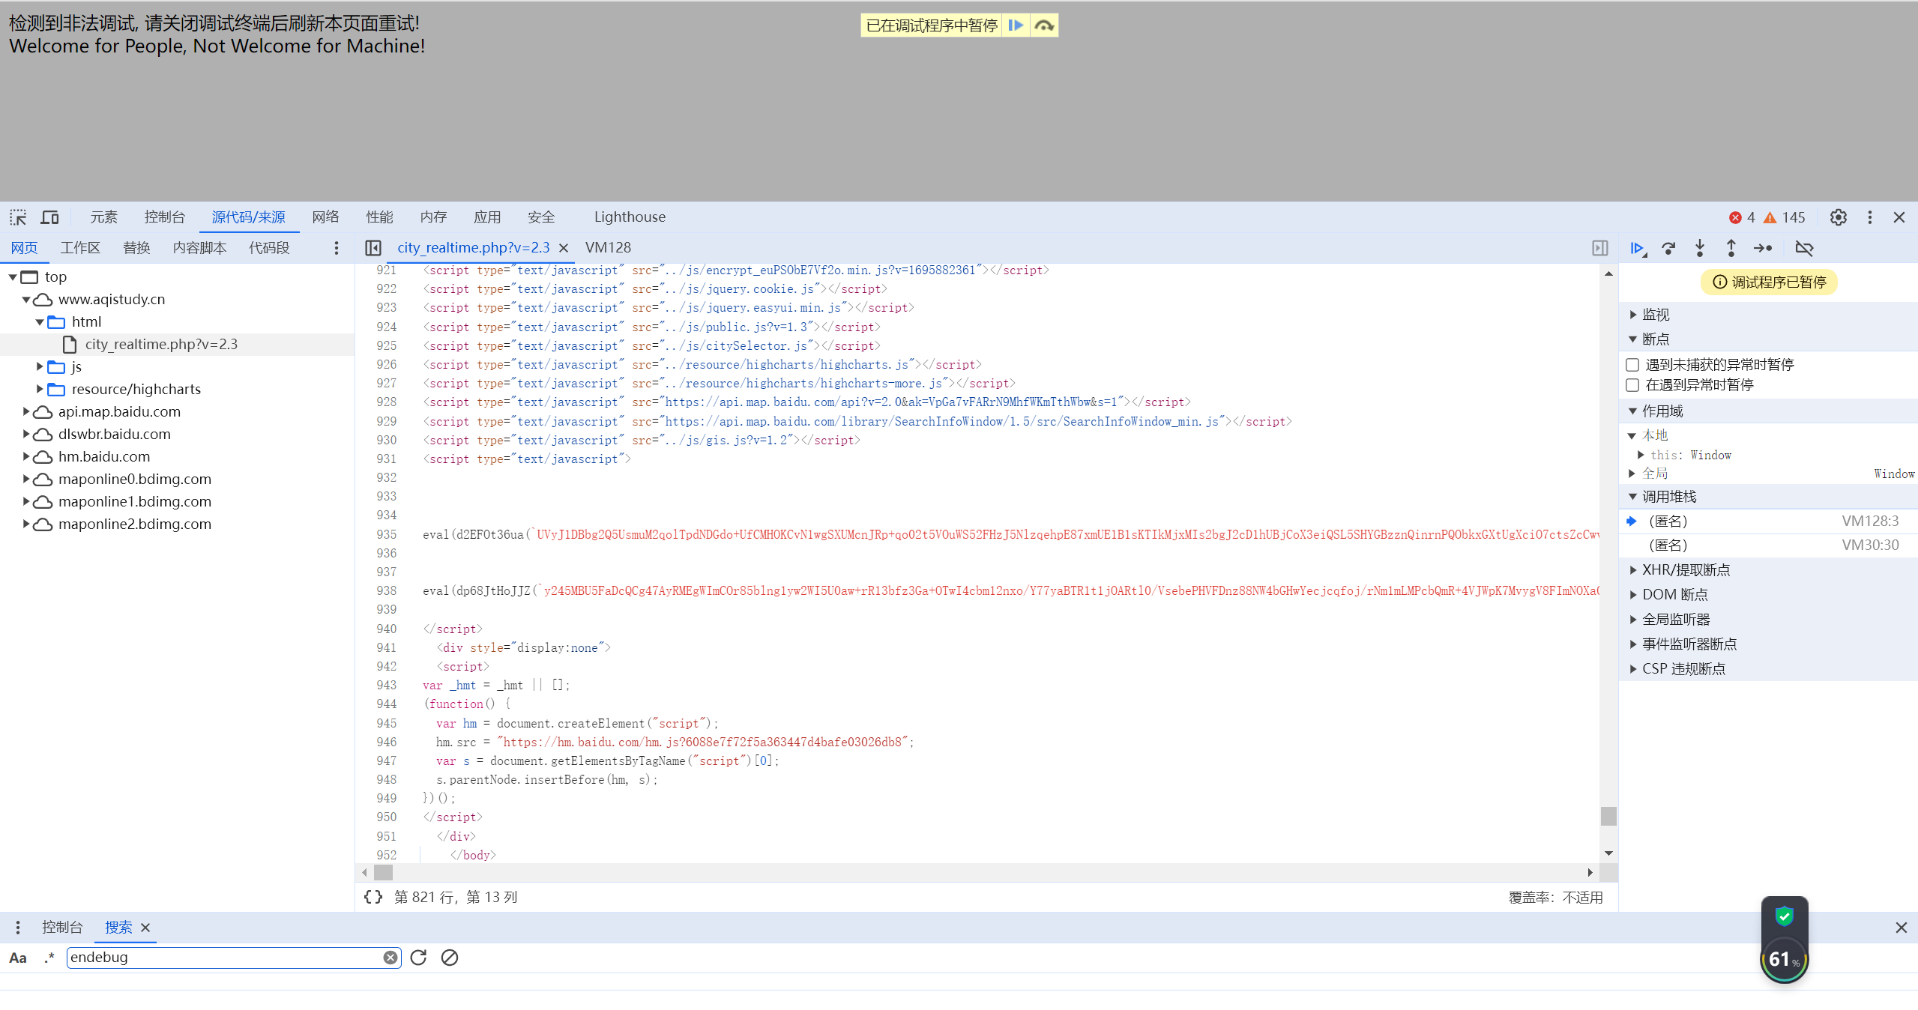The height and width of the screenshot is (1010, 1918).
Task: Expand the js folder
Action: [x=40, y=366]
